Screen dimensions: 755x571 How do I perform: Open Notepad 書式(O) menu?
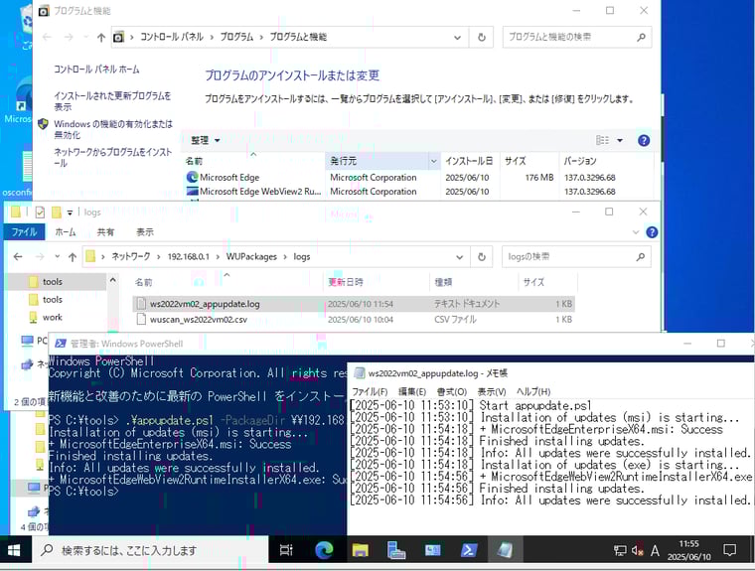(x=452, y=391)
